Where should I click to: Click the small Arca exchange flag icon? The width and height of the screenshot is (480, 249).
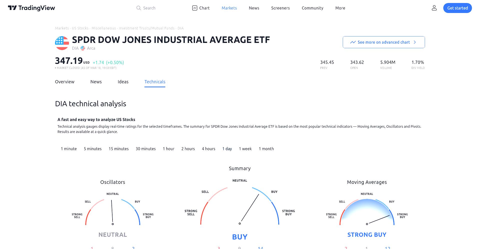coord(83,48)
